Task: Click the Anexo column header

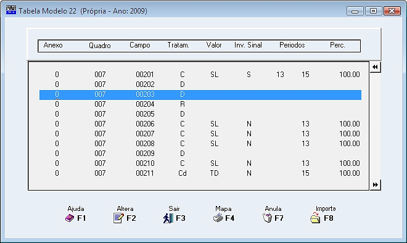Action: coord(53,45)
